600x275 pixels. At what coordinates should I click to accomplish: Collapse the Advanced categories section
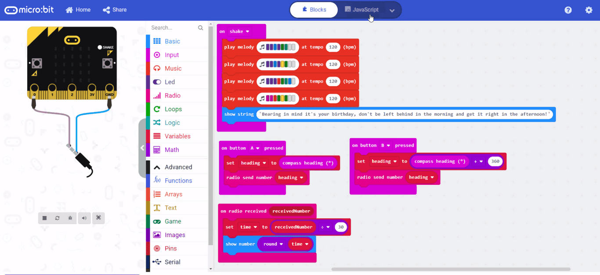point(177,167)
